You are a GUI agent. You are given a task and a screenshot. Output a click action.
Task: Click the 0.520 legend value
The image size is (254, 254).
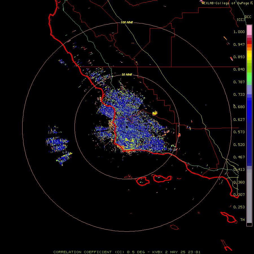click(x=239, y=145)
